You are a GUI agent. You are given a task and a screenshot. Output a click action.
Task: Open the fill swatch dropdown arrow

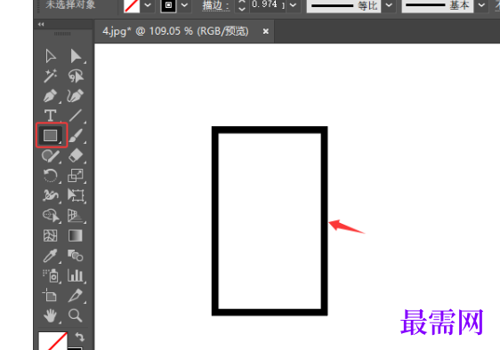point(148,5)
